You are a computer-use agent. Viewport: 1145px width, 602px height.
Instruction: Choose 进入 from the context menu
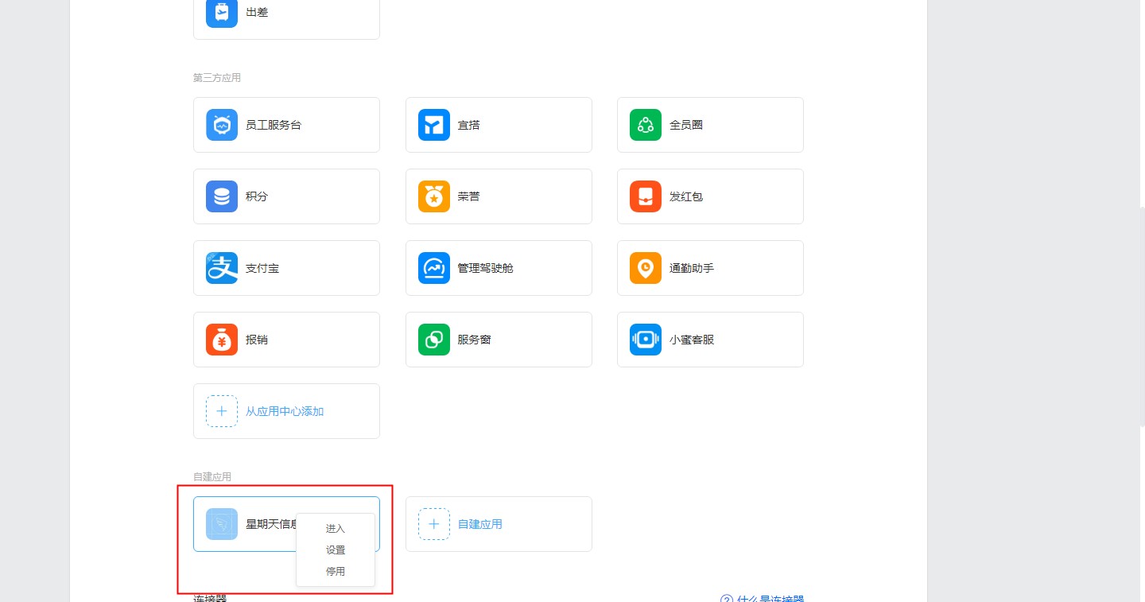[x=336, y=529]
